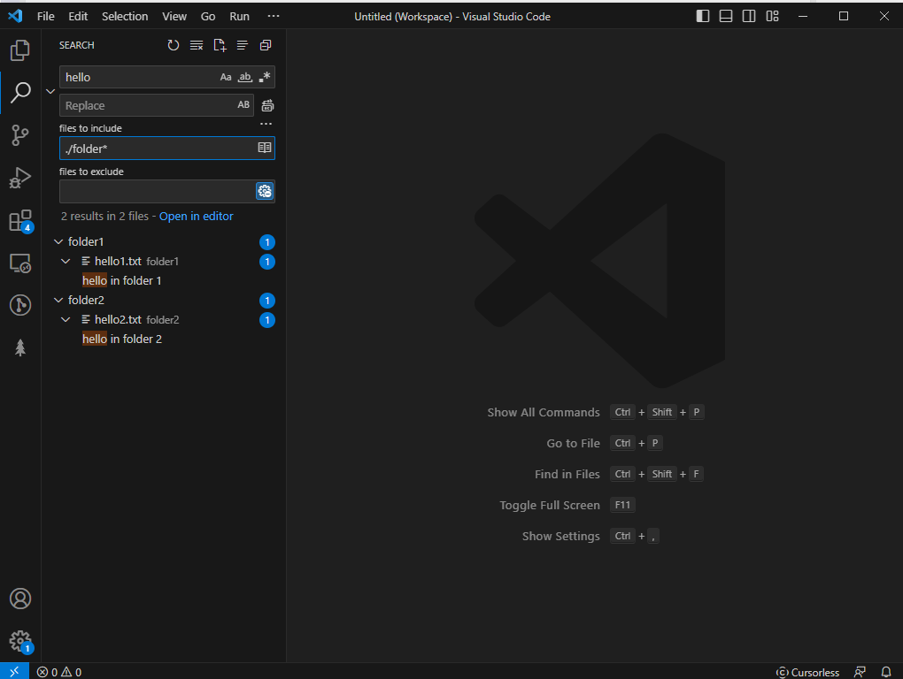Viewport: 903px width, 679px height.
Task: Disable Use Exclude Settings and Ignore Files
Action: [x=264, y=190]
